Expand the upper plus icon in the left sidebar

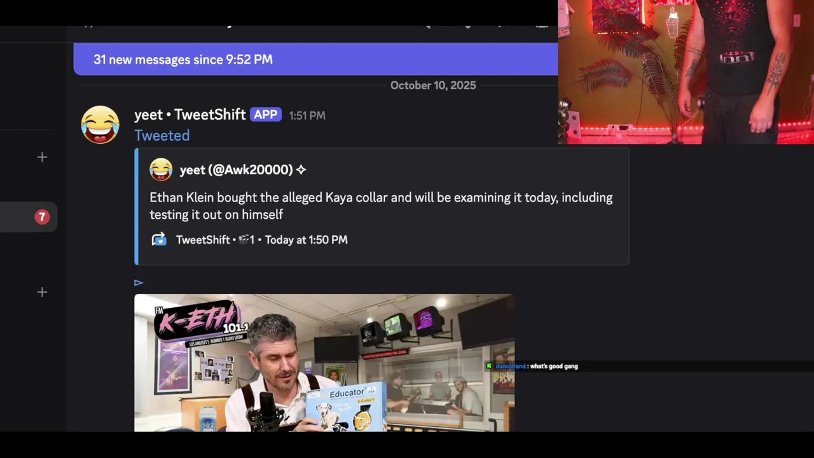tap(42, 157)
